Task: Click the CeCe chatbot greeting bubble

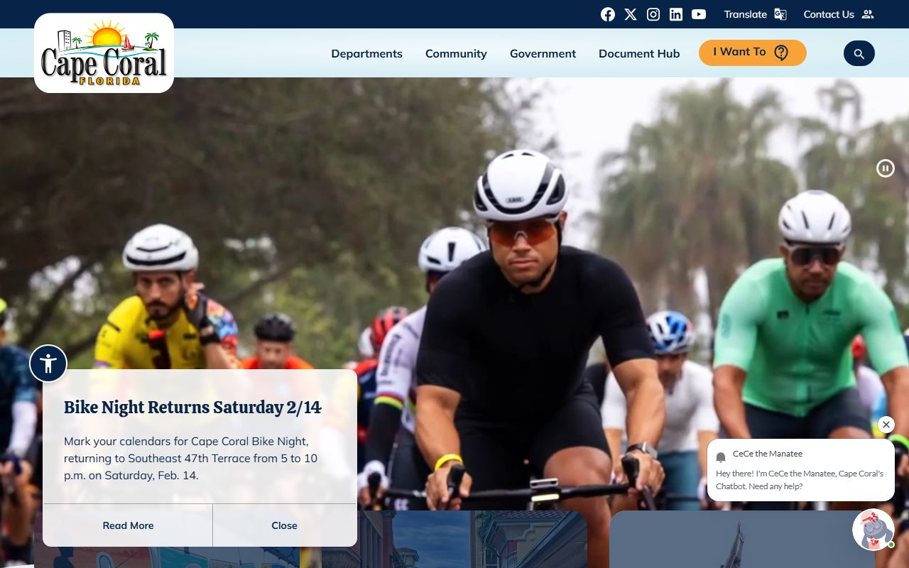Action: click(800, 470)
